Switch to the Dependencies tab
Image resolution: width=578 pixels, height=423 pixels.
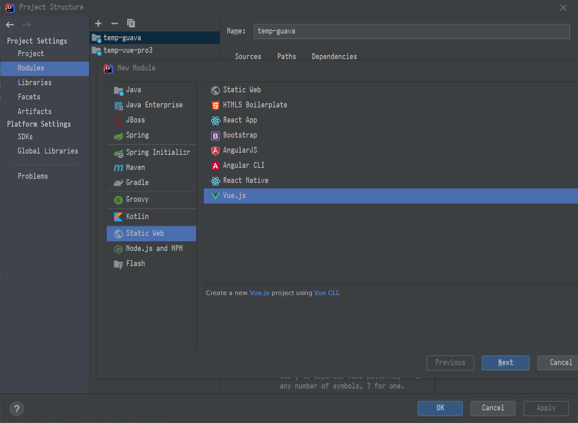[334, 57]
